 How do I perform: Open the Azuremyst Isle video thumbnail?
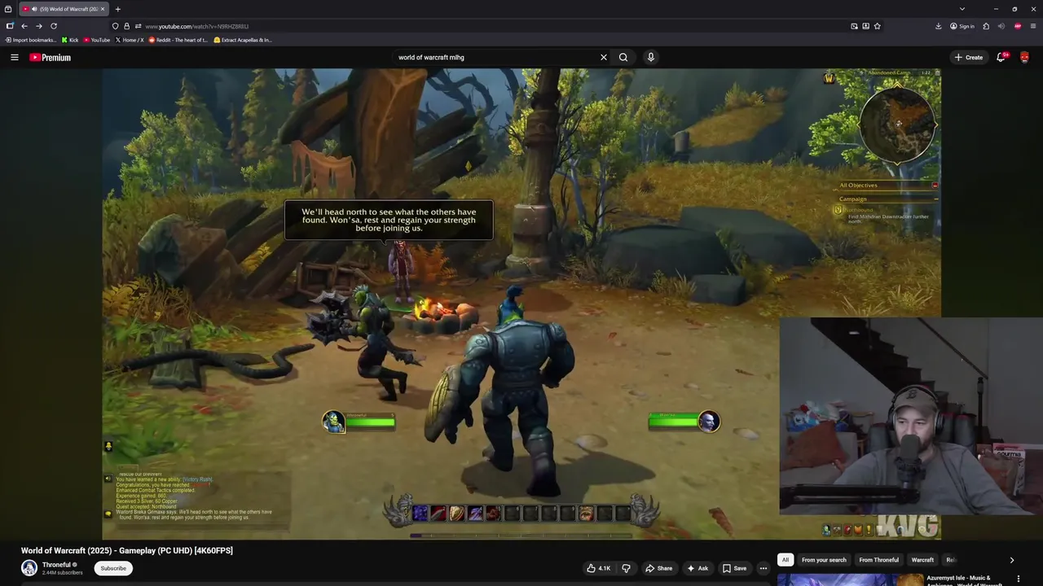(849, 579)
